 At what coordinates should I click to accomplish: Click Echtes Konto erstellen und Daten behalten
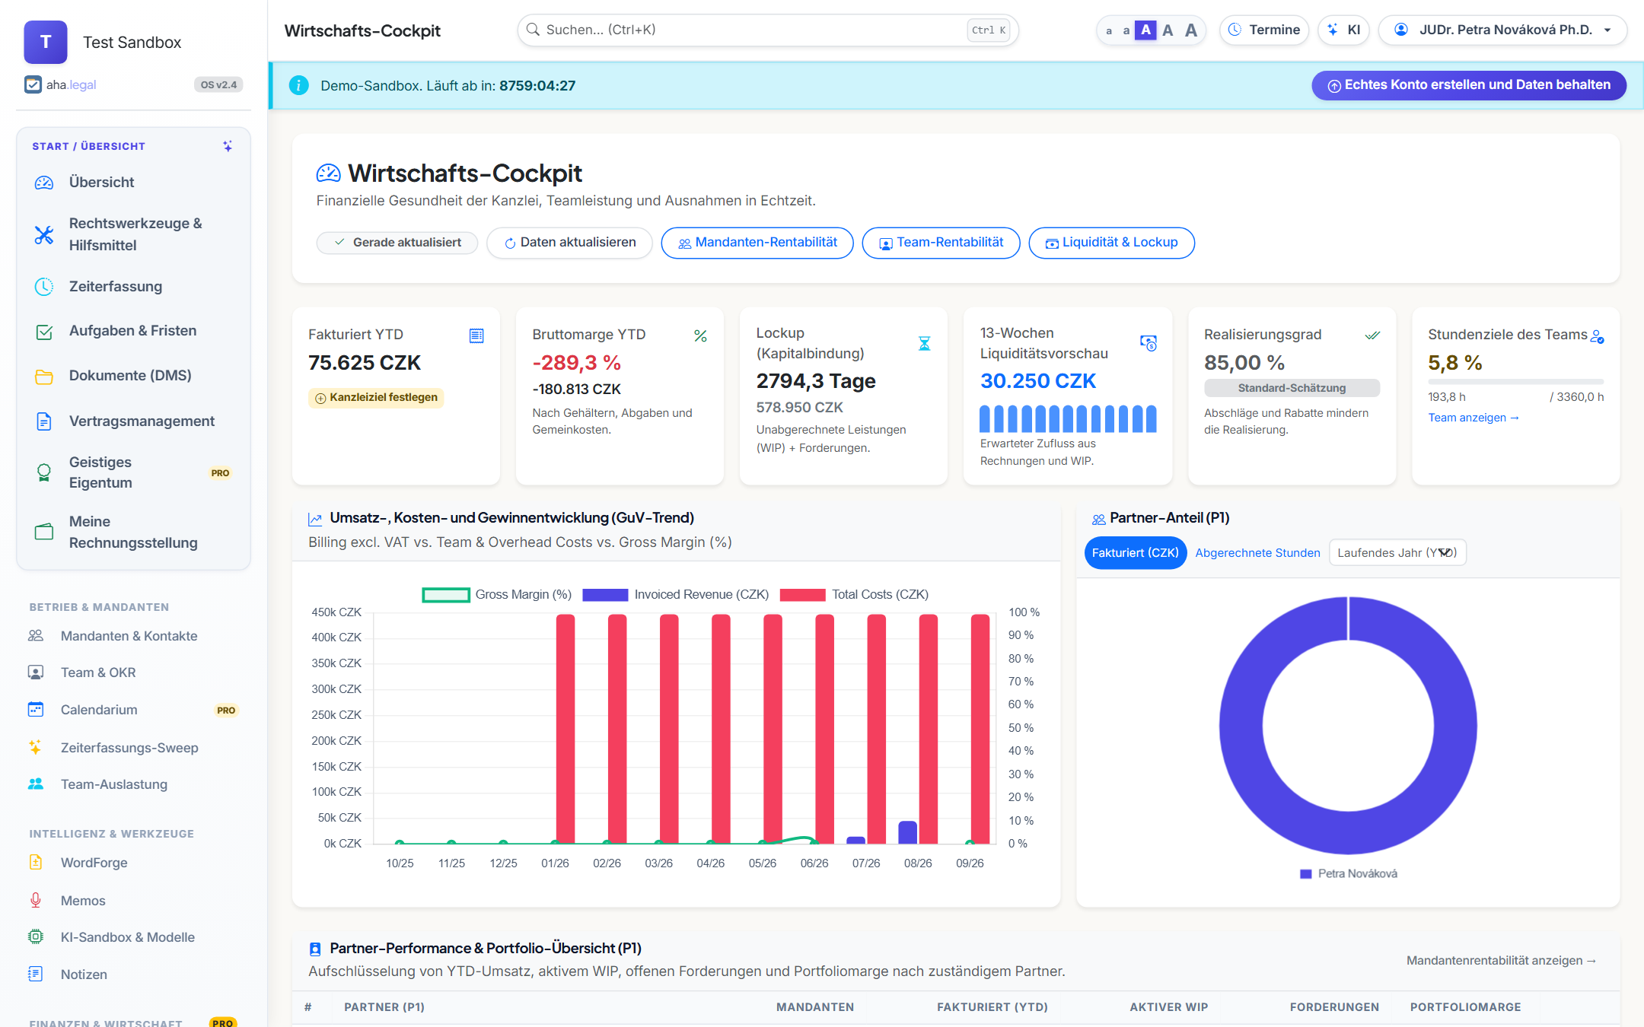1469,85
